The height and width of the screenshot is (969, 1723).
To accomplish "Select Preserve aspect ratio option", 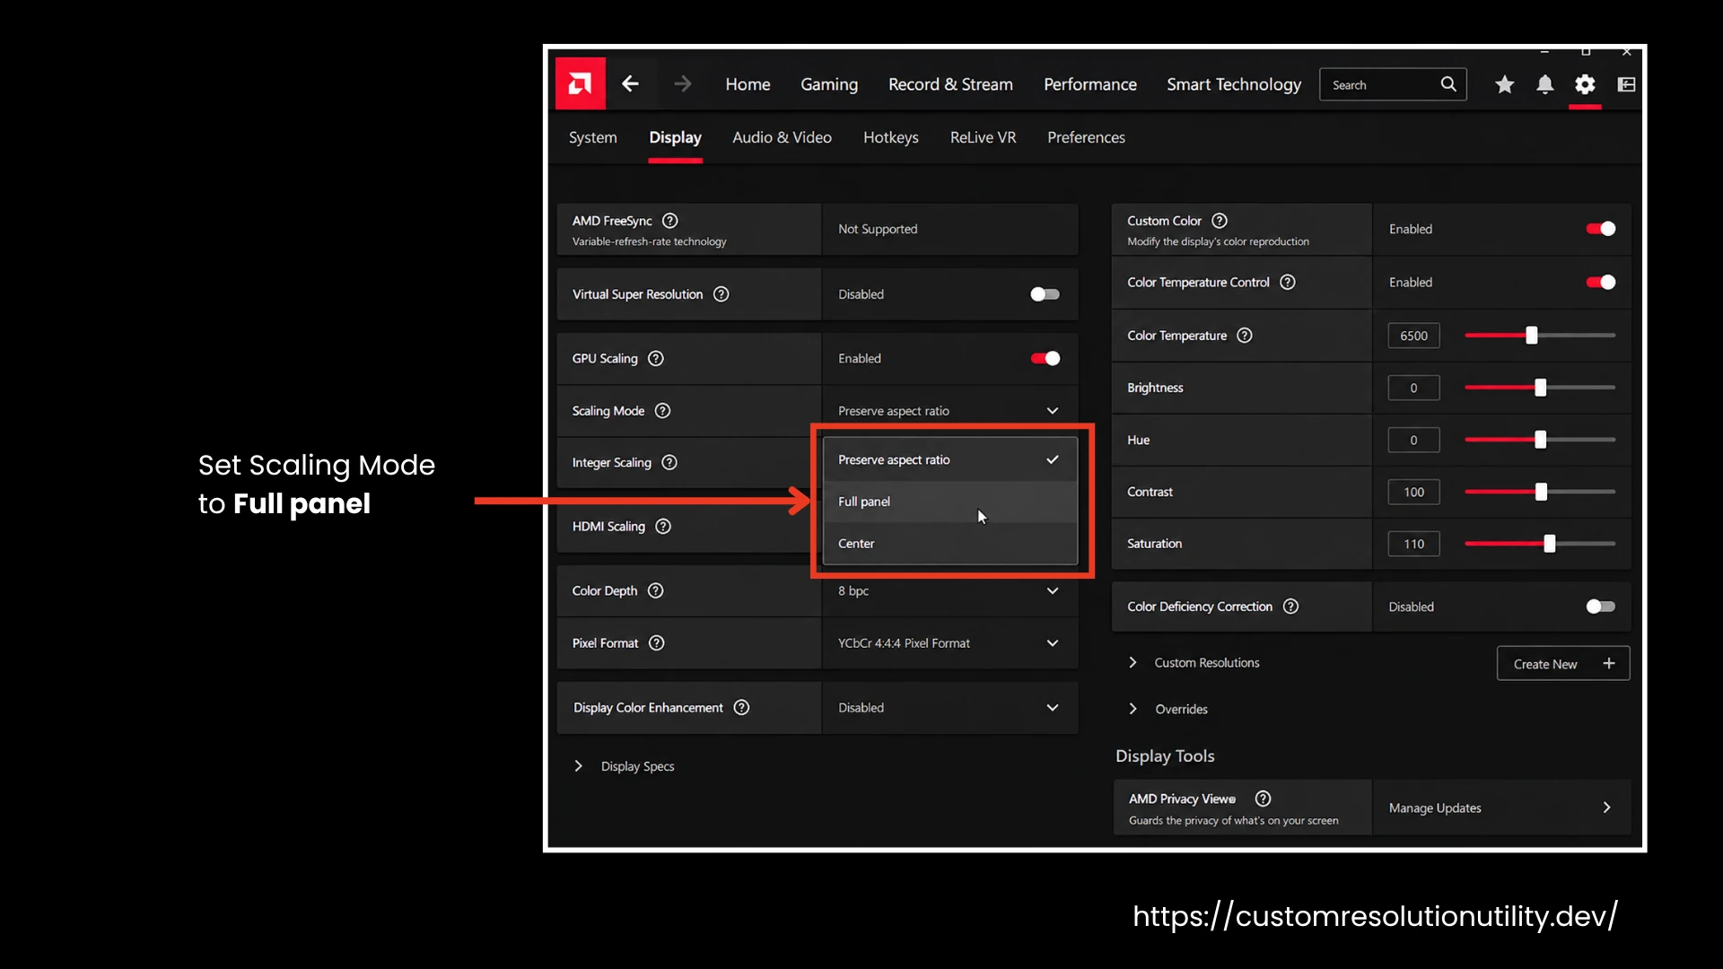I will click(949, 459).
